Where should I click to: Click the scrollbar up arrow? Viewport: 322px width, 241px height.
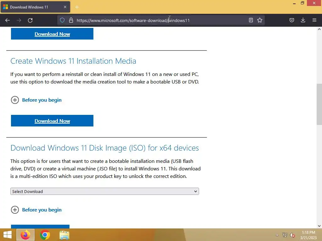pyautogui.click(x=319, y=29)
